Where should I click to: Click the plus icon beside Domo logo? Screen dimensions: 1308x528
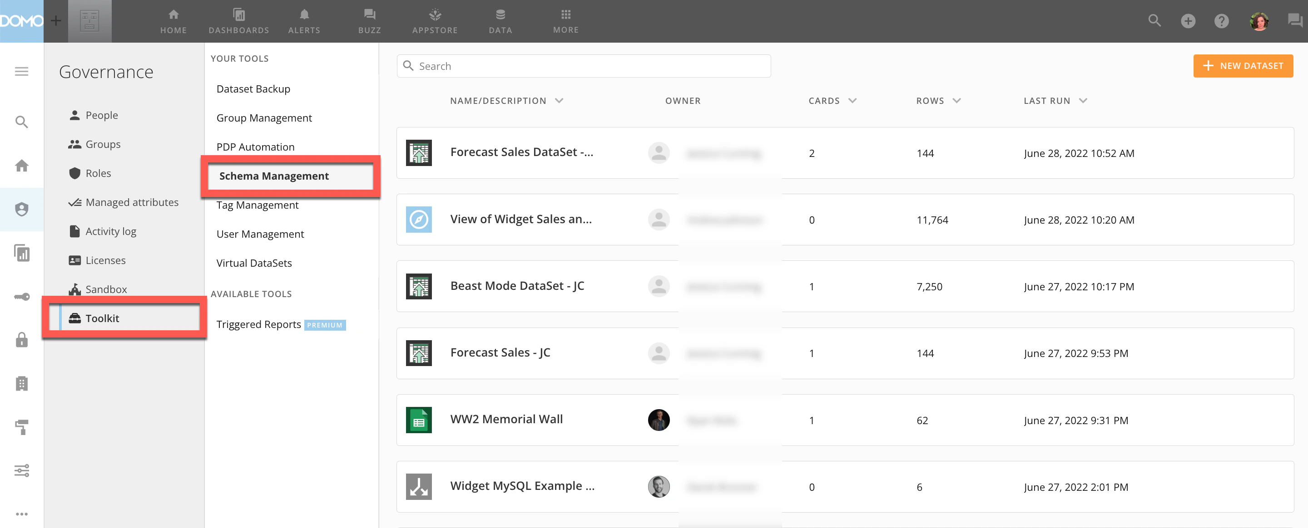point(56,21)
